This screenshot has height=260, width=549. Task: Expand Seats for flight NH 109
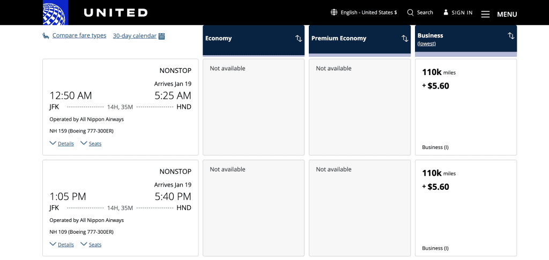91,244
